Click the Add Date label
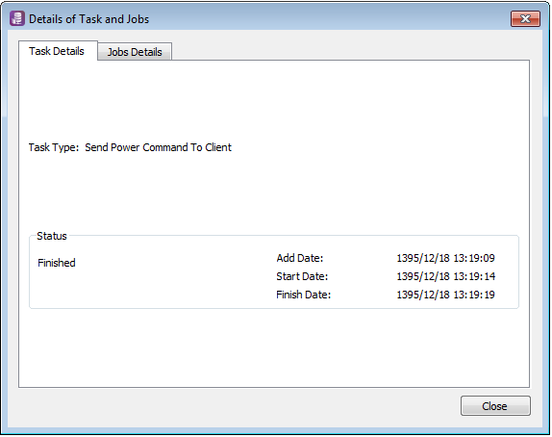 (x=300, y=258)
